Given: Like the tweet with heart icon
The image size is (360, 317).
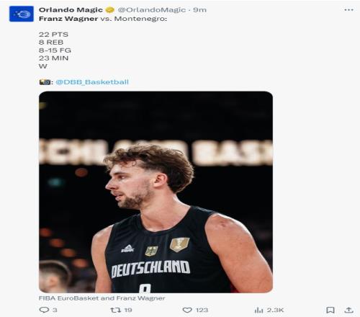Looking at the screenshot, I should click(x=187, y=310).
